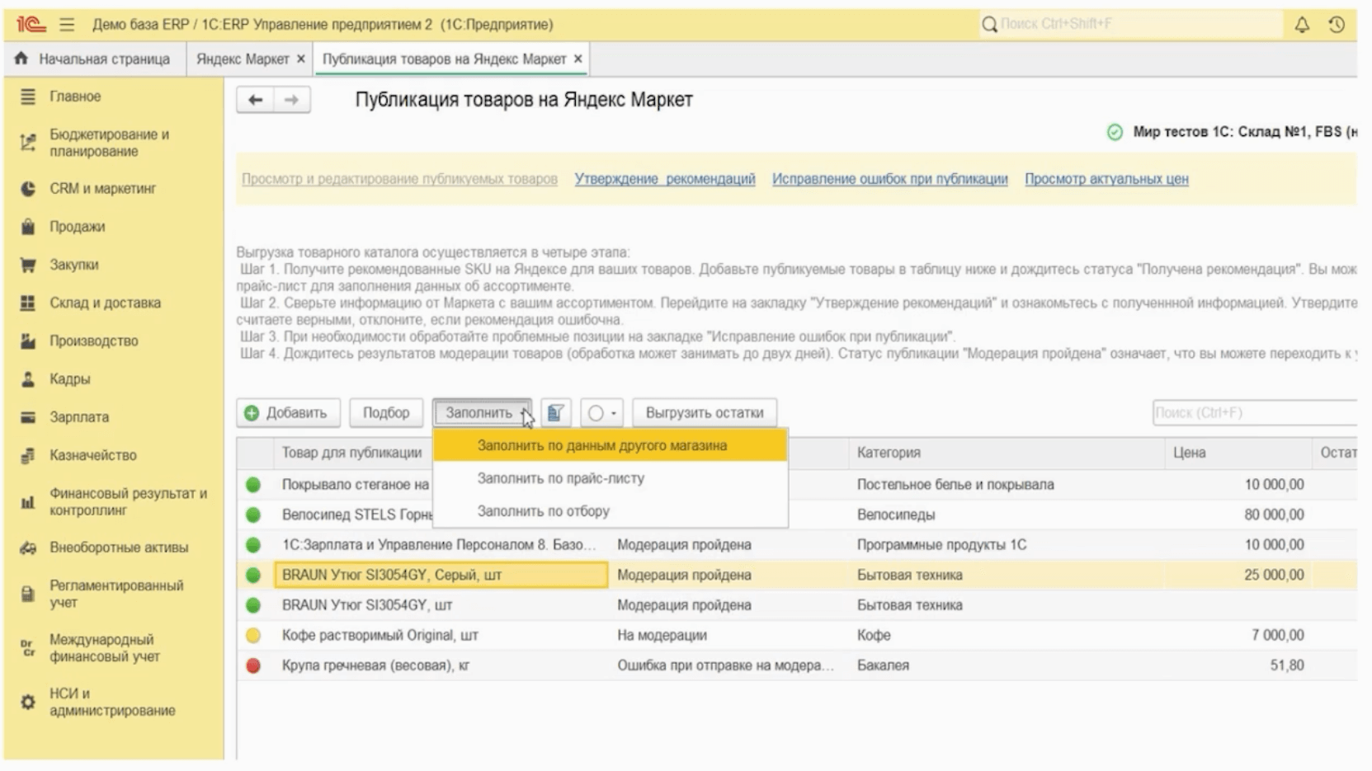Click the home icon of Начальная страница
Screen dimensions: 1372x771
[21, 59]
